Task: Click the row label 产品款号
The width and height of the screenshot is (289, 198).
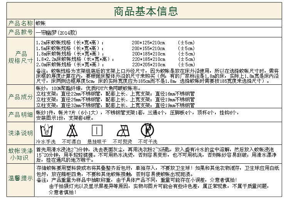Action: point(20,32)
